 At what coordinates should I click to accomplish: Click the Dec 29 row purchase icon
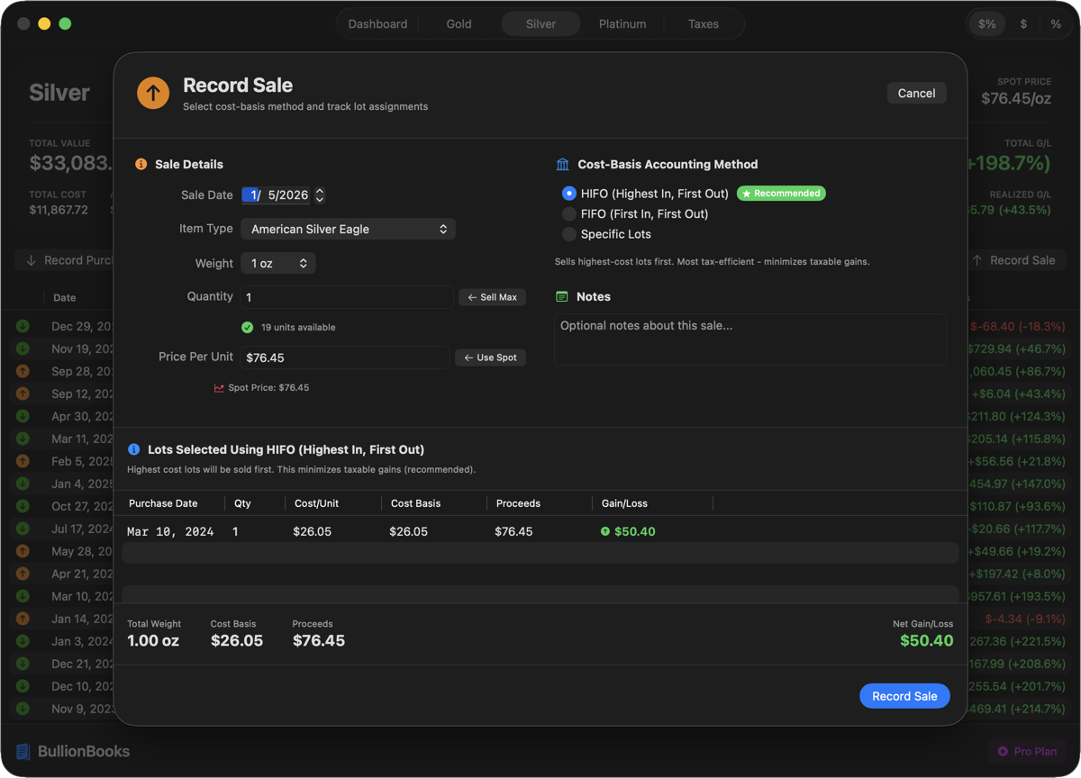23,326
